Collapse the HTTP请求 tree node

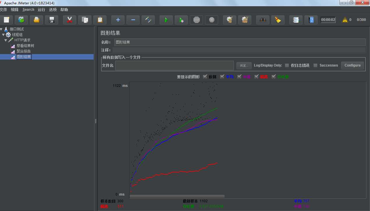[6, 40]
